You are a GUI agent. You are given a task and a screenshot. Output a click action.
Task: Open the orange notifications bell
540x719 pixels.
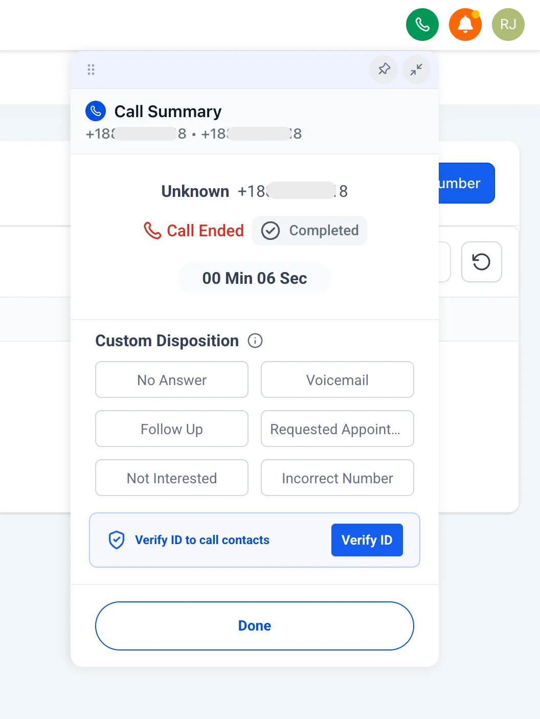465,25
